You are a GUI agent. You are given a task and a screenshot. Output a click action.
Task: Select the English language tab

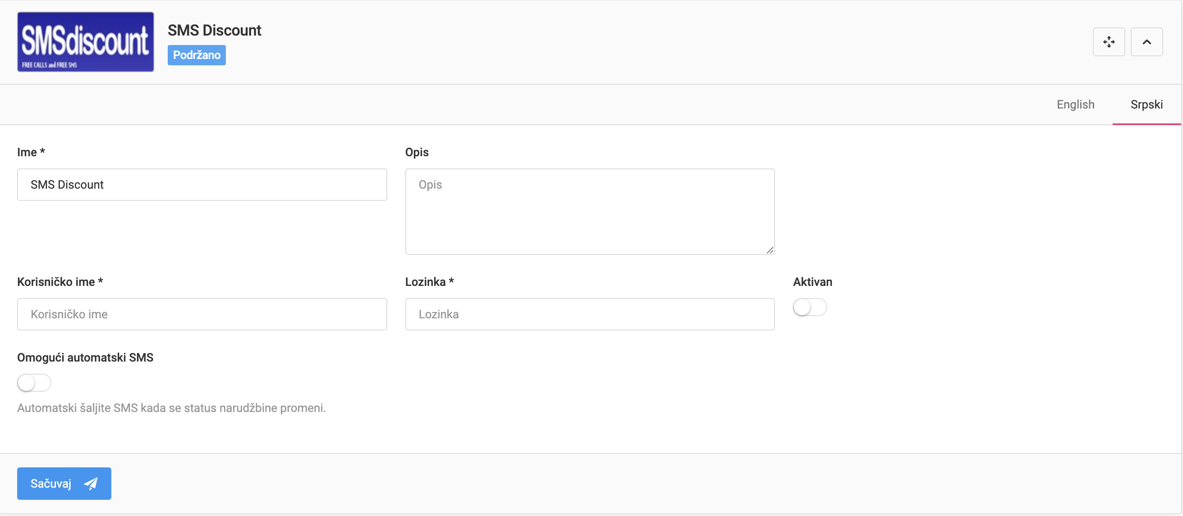tap(1076, 104)
